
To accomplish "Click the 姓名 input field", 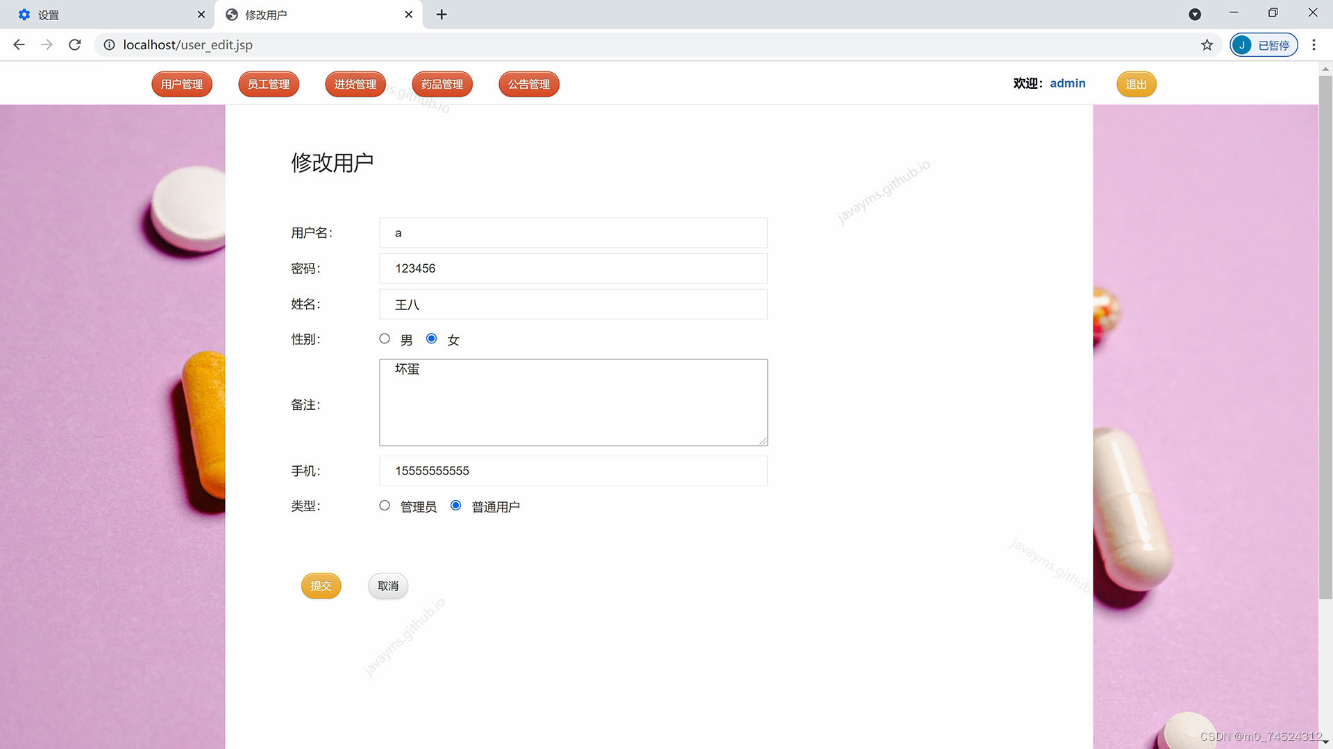I will pos(573,304).
